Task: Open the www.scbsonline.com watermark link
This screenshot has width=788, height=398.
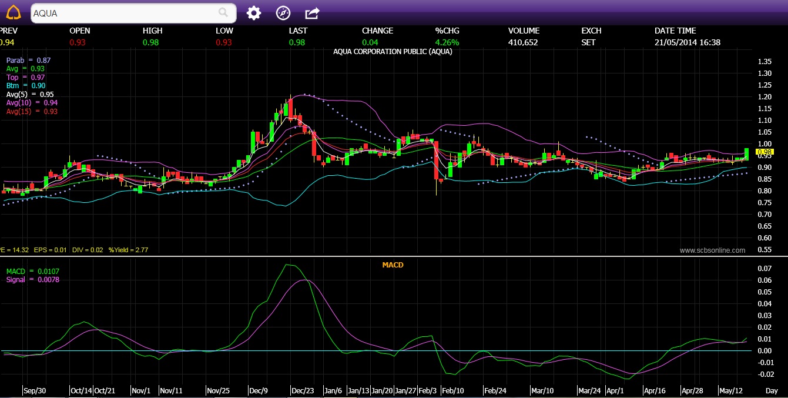Action: pyautogui.click(x=712, y=250)
